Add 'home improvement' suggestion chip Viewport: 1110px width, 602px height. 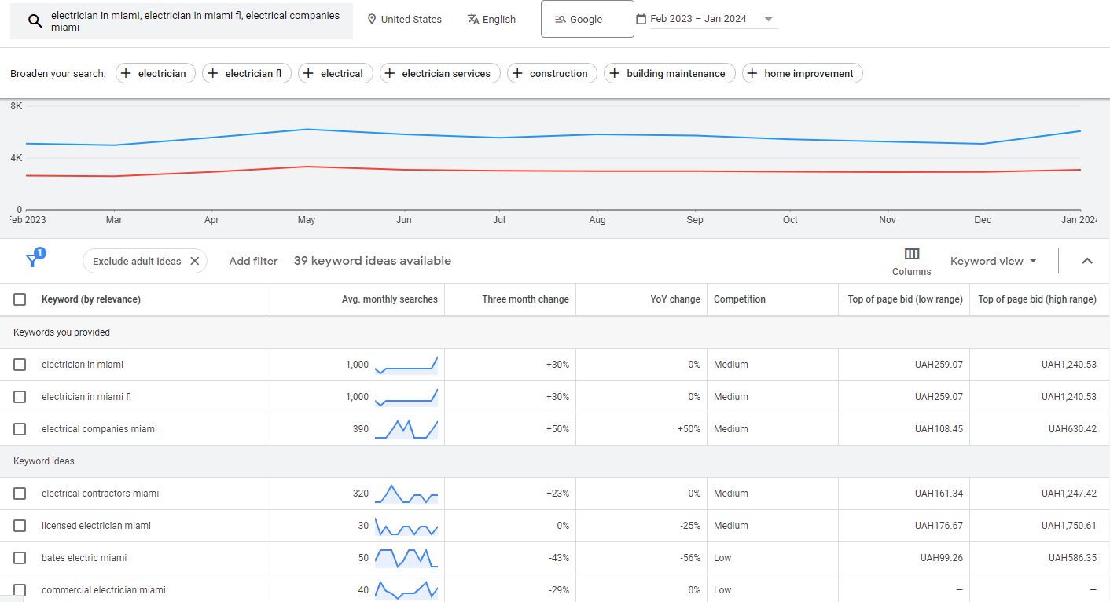point(803,73)
